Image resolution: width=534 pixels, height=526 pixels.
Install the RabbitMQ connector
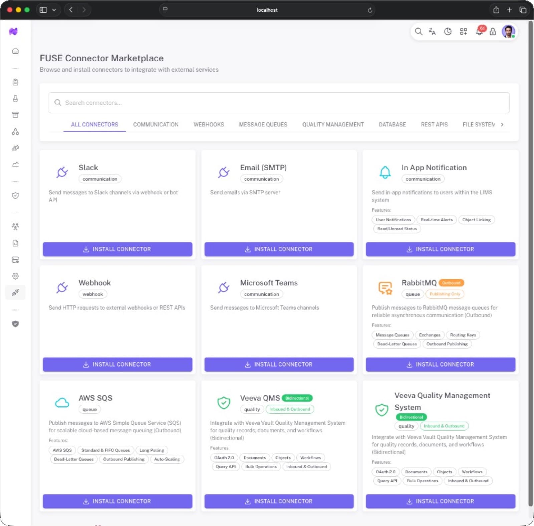441,364
